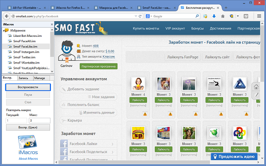Open the colorful rings logo thumbnail
The image size is (266, 166).
(239, 133)
